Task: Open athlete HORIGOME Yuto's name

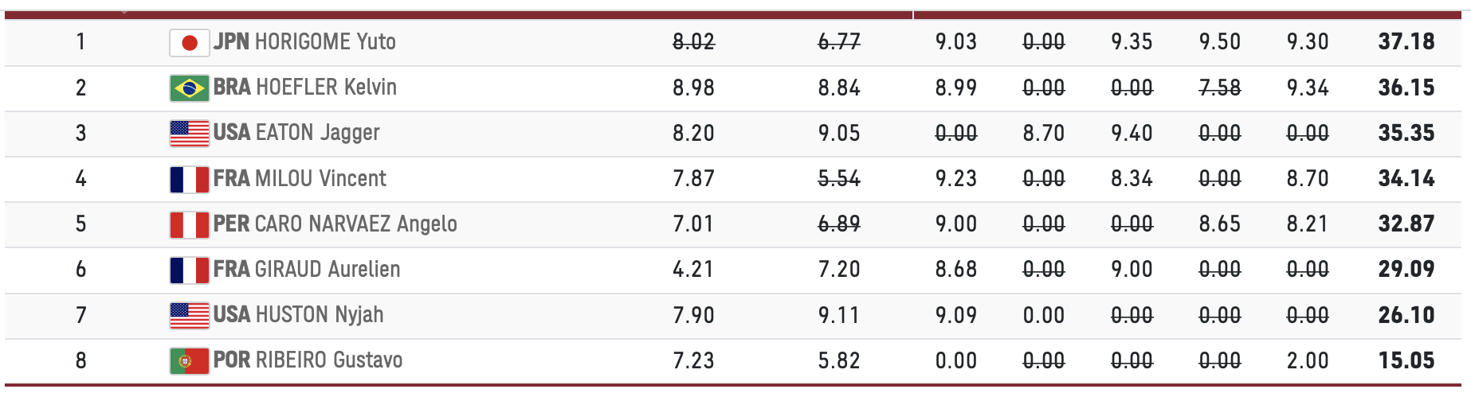Action: pos(325,41)
